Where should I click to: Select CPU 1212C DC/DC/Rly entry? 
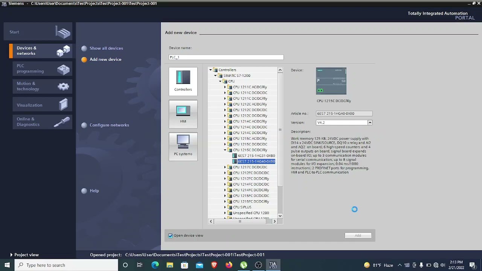click(x=250, y=116)
